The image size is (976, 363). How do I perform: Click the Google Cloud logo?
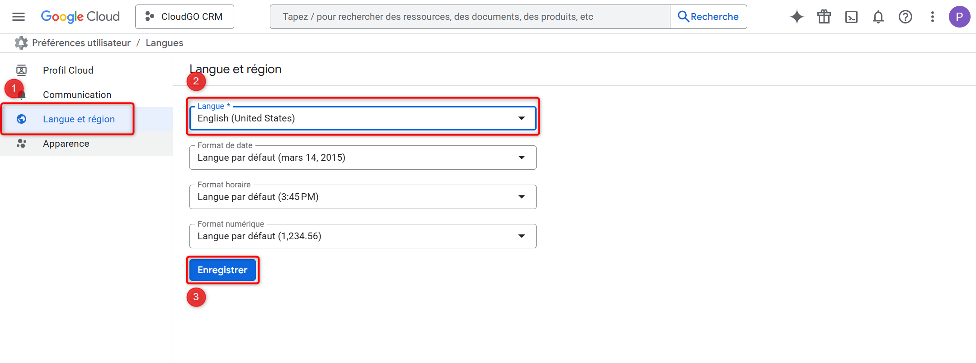(x=80, y=17)
